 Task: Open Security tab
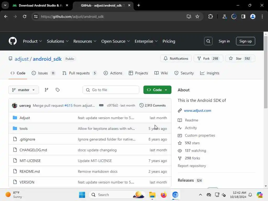click(184, 73)
